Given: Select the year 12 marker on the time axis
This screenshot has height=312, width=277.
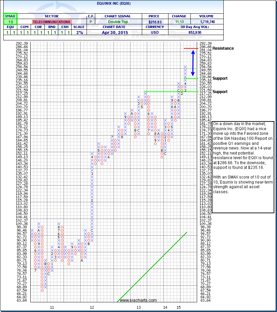Looking at the screenshot, I should (x=92, y=307).
